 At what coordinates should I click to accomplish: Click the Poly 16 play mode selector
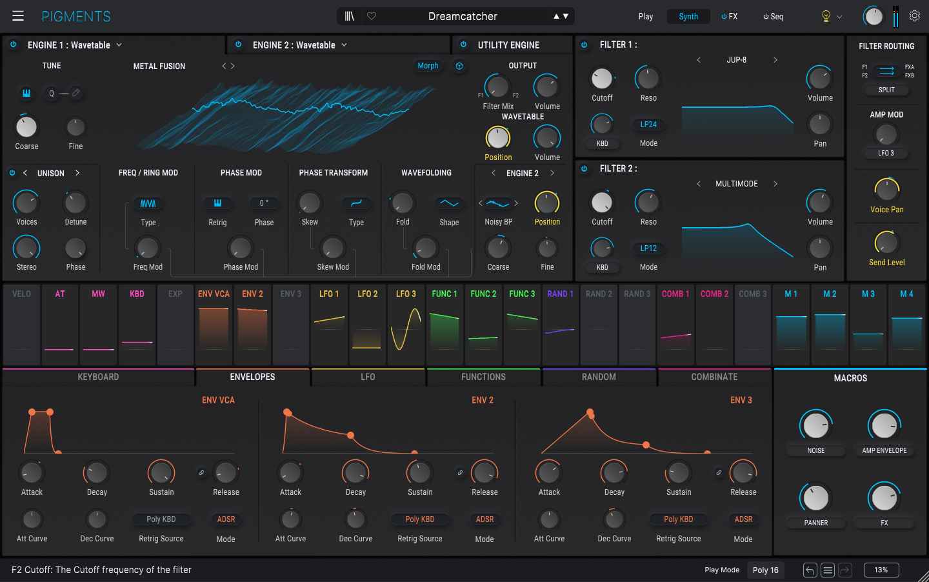pos(765,570)
